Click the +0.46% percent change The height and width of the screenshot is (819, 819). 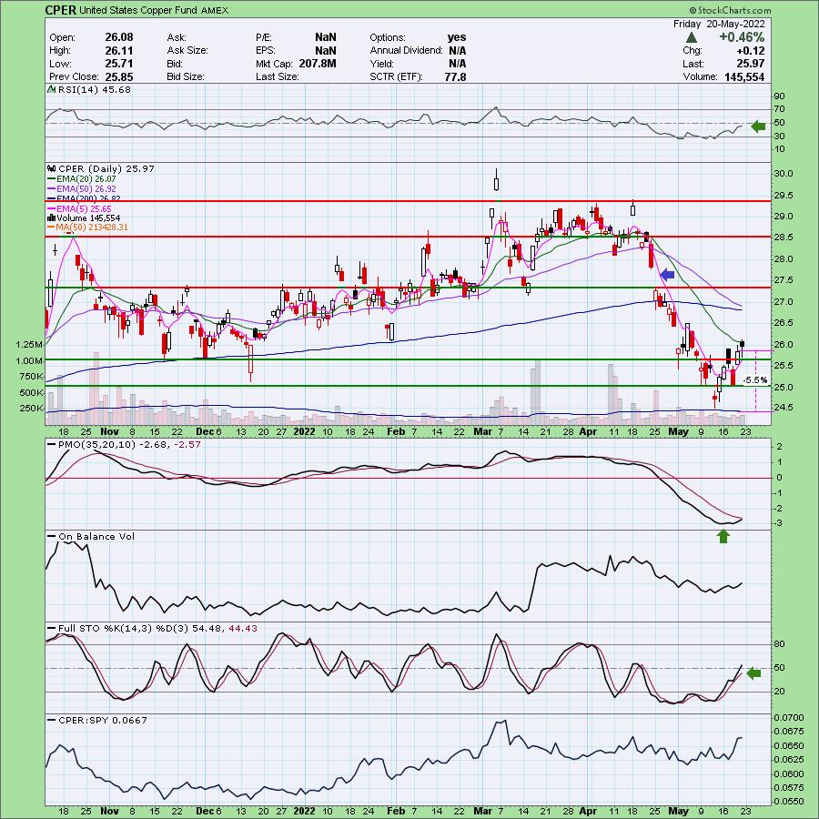coord(742,37)
